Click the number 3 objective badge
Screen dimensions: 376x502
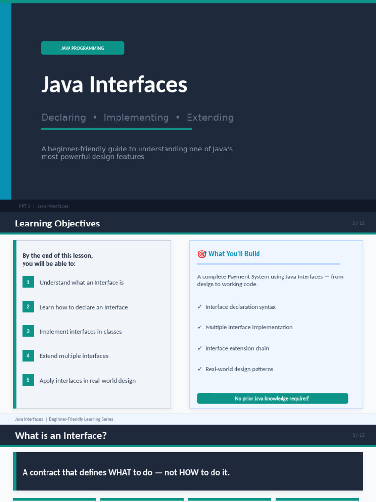tap(28, 331)
